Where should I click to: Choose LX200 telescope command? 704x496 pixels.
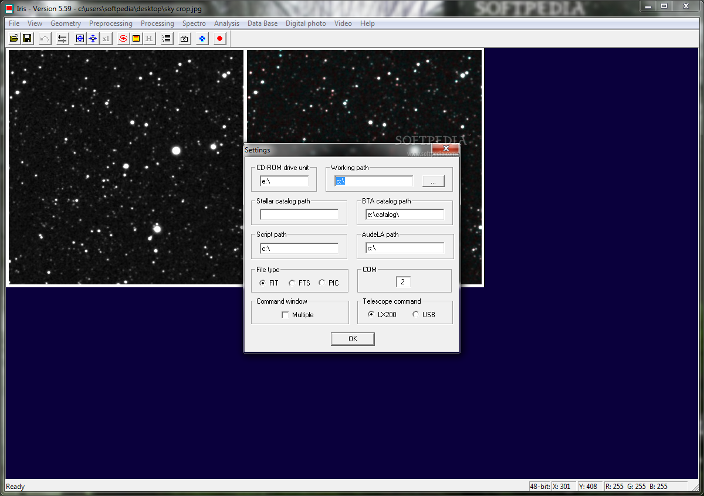tap(382, 315)
